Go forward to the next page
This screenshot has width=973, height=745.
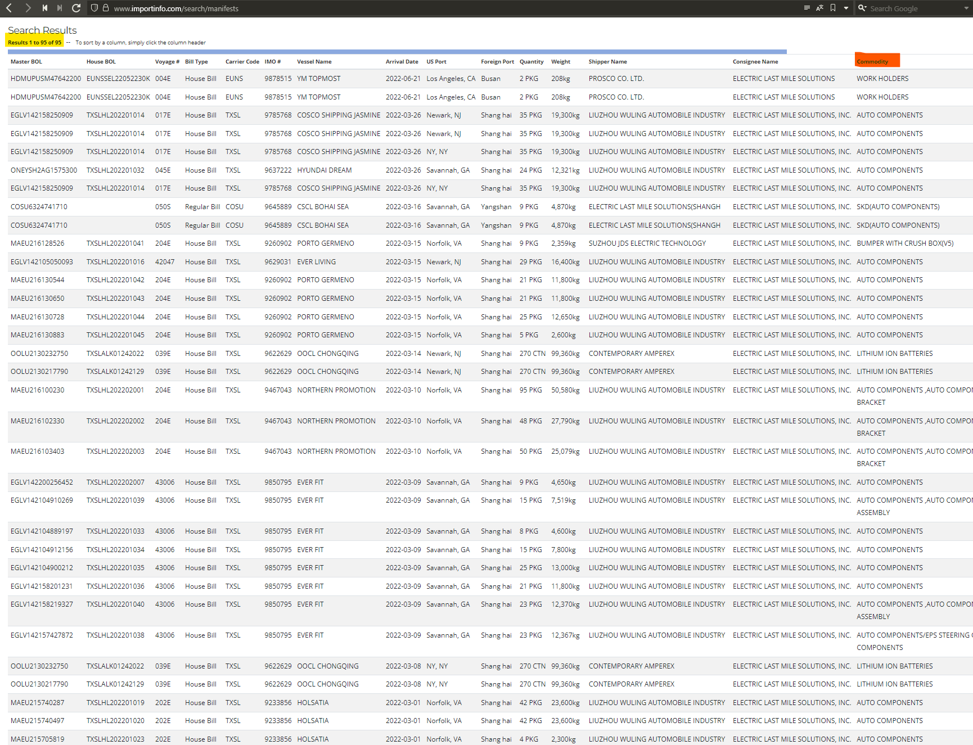[x=28, y=8]
